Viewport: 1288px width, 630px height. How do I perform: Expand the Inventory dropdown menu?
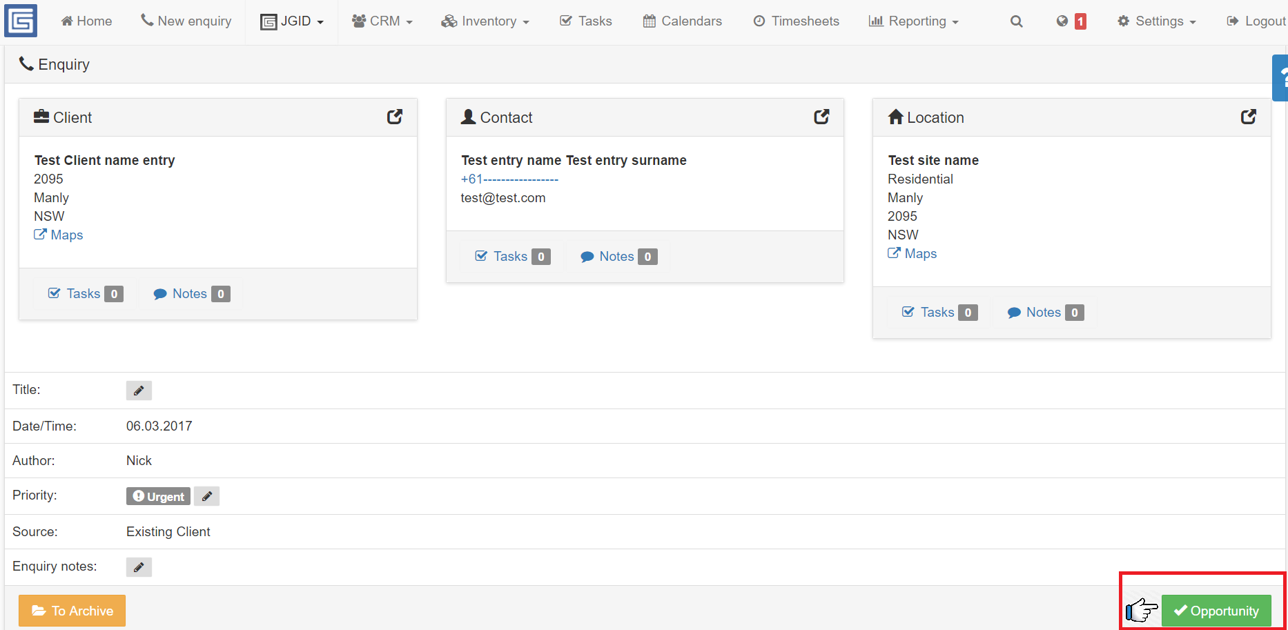point(485,21)
